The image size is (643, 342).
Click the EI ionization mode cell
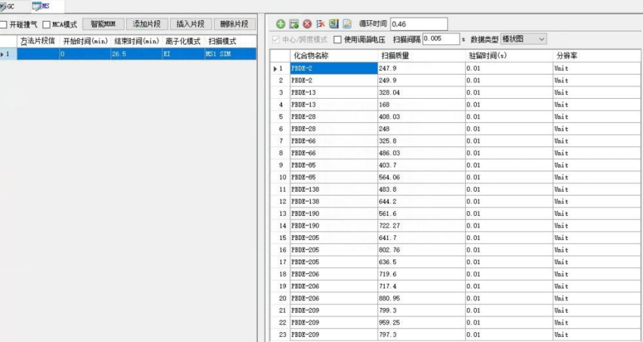tap(183, 54)
